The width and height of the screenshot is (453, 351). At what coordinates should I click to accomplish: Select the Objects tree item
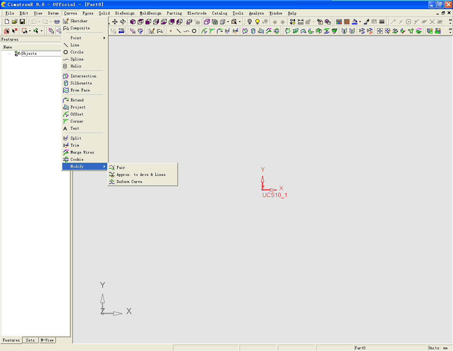(x=29, y=53)
